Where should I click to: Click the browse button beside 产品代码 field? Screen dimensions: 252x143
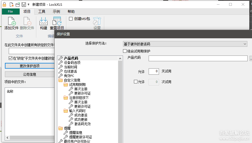pos(251,59)
